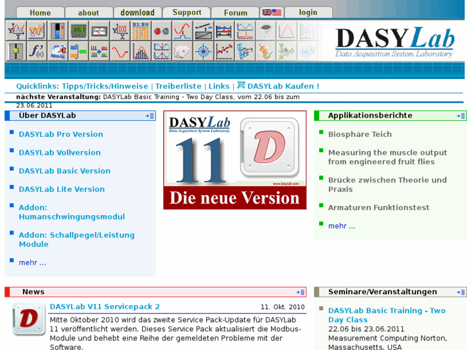Screen dimensions: 467x350
Task: Click the f'(x) derivative function icon
Action: (37, 51)
